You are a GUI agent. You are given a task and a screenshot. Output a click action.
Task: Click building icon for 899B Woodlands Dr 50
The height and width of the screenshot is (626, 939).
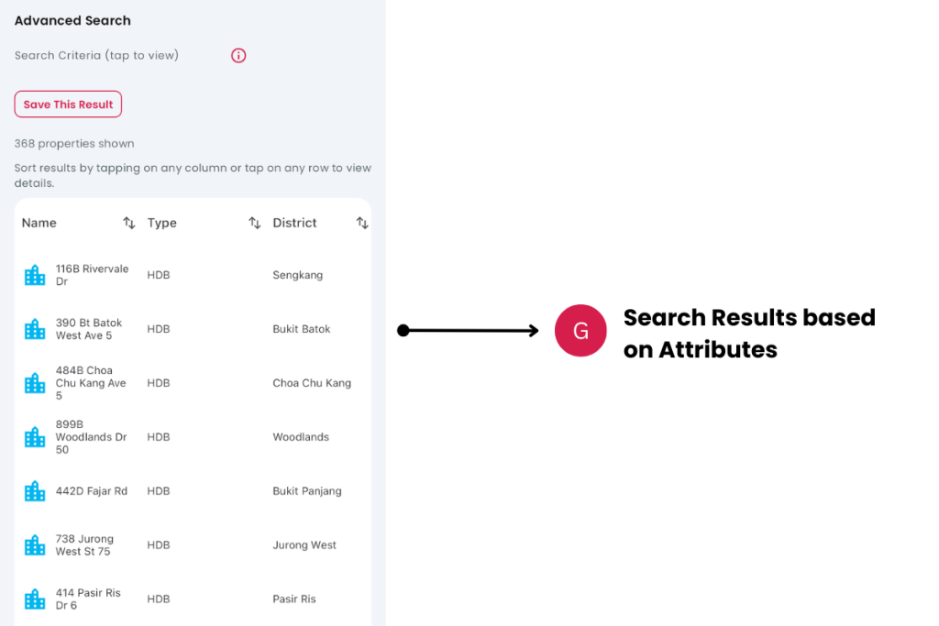[35, 437]
